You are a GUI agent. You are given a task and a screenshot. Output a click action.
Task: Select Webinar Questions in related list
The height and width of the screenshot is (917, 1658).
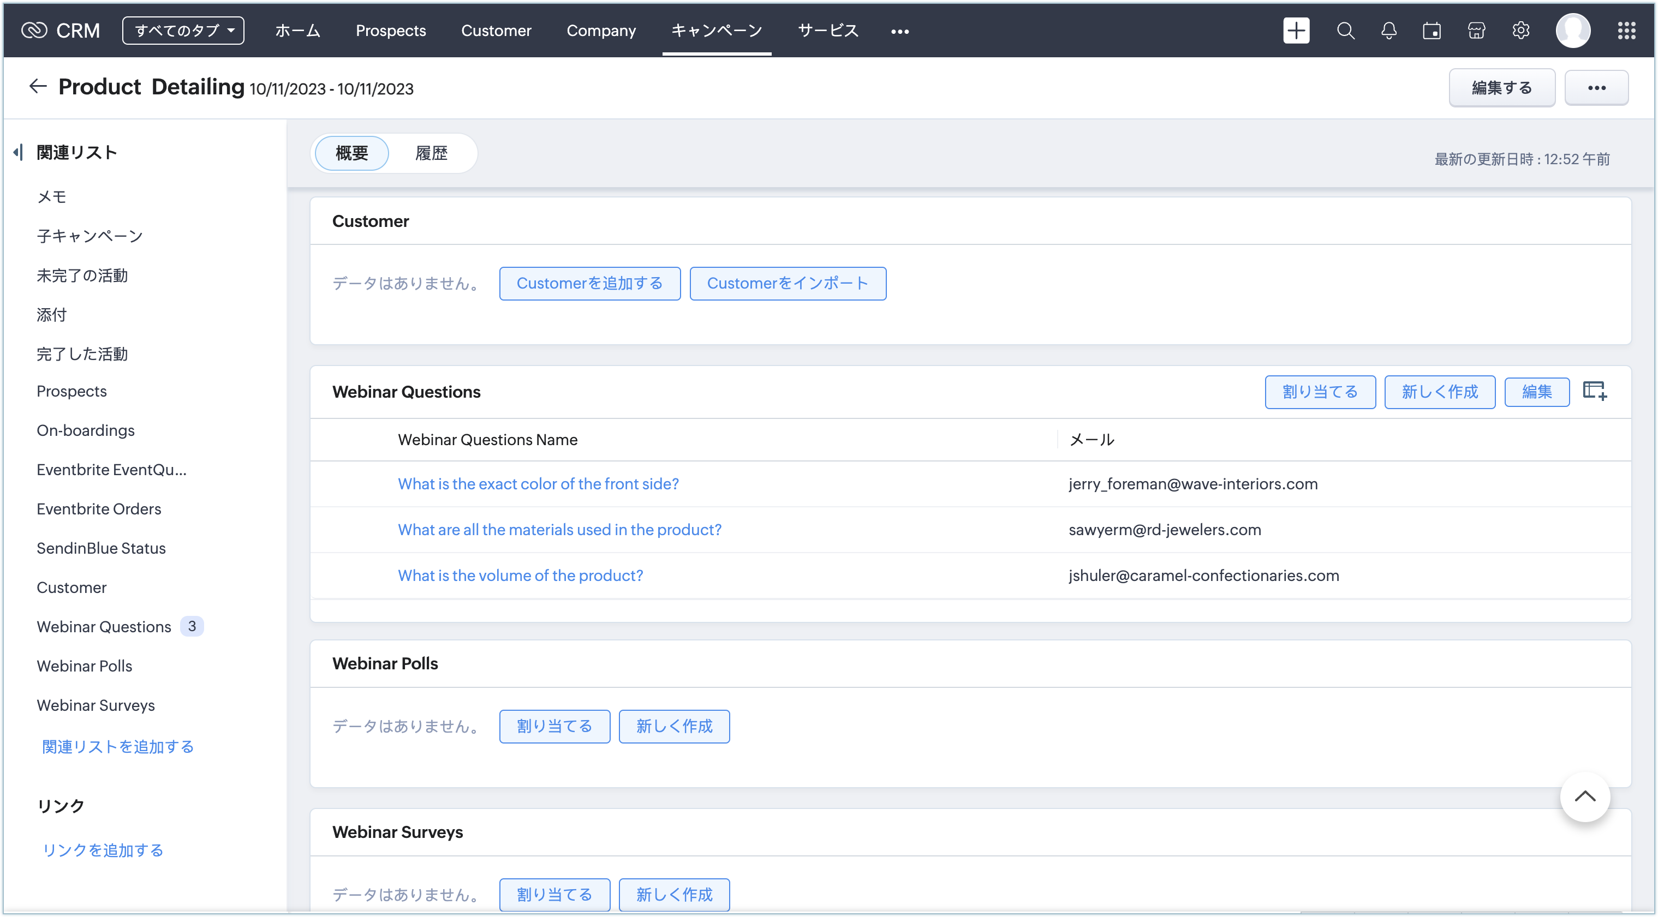coord(104,627)
